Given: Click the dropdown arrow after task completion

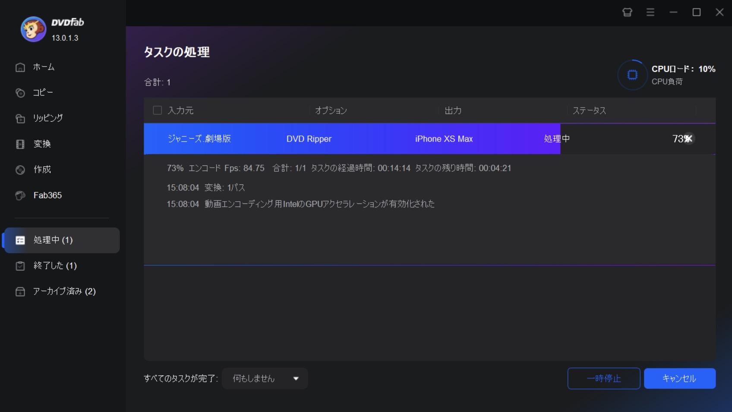Looking at the screenshot, I should 296,379.
